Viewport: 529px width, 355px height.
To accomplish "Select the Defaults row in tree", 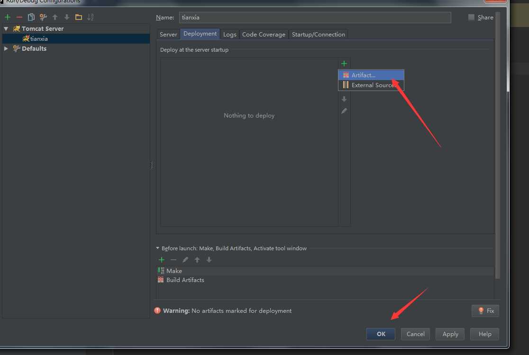I will [x=76, y=49].
